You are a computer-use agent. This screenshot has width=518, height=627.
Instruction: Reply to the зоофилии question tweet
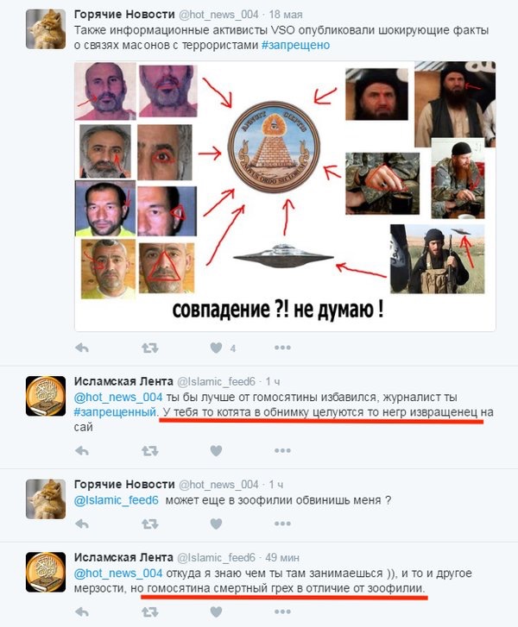click(x=82, y=524)
